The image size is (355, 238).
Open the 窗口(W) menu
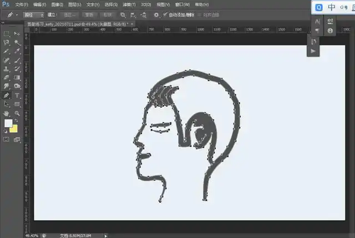click(x=182, y=4)
